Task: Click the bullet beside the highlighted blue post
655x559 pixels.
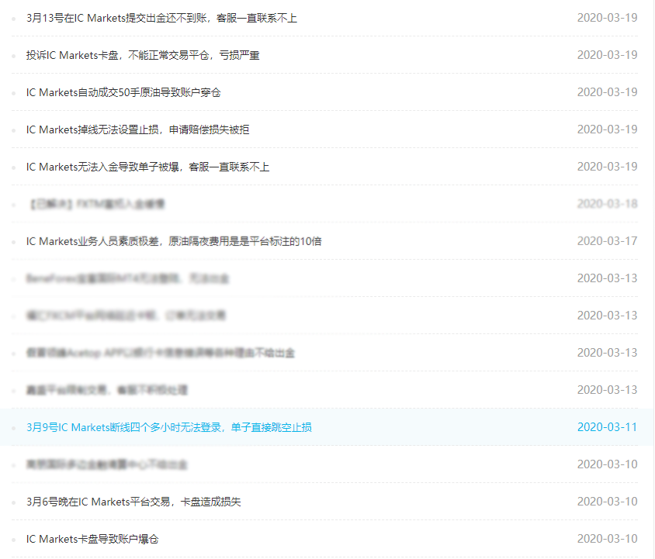Action: tap(12, 426)
